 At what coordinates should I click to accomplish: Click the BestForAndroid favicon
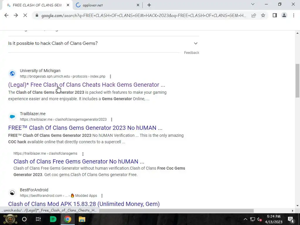coord(12,193)
